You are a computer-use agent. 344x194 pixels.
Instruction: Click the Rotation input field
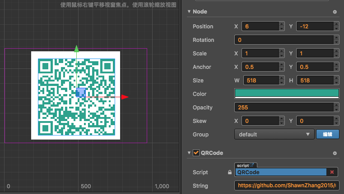click(x=284, y=40)
